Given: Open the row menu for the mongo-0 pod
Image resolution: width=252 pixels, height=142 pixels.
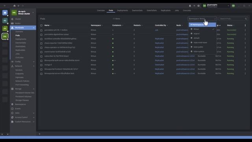Looking at the screenshot, I should 245,65.
